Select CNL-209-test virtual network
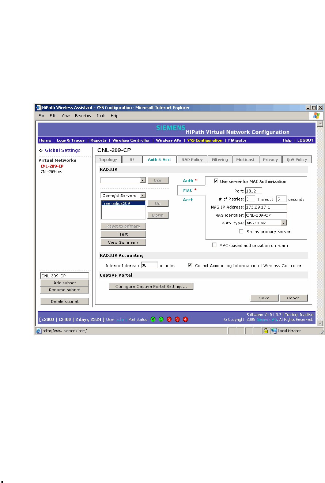The image size is (325, 483). pos(52,172)
